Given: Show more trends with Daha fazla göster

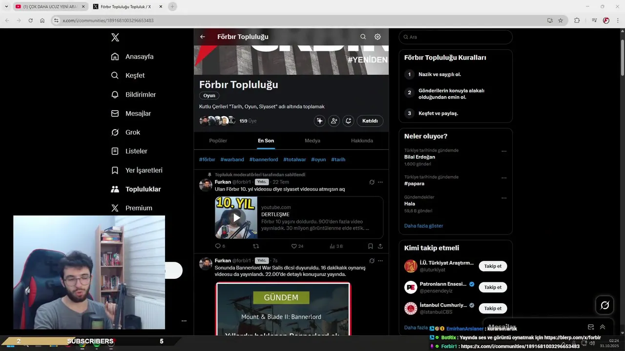Looking at the screenshot, I should point(423,226).
